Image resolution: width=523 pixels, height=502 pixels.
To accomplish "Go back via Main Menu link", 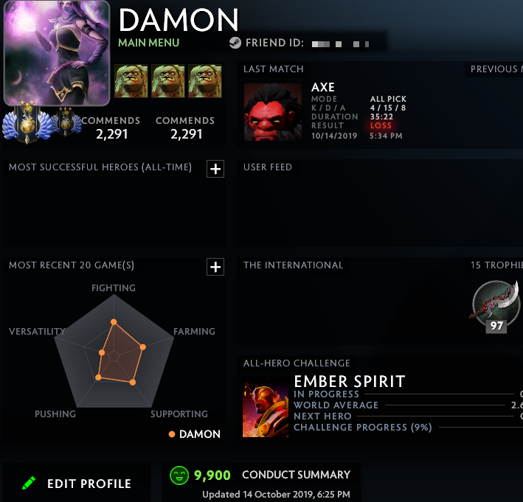I will (x=149, y=43).
